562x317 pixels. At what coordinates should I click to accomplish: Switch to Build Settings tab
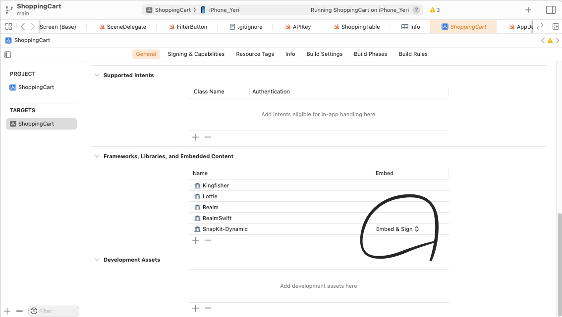click(325, 54)
